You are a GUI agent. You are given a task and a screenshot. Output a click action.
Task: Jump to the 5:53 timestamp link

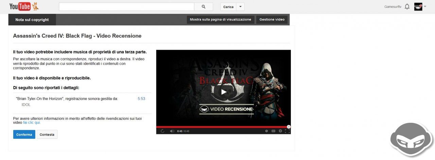[x=141, y=99]
